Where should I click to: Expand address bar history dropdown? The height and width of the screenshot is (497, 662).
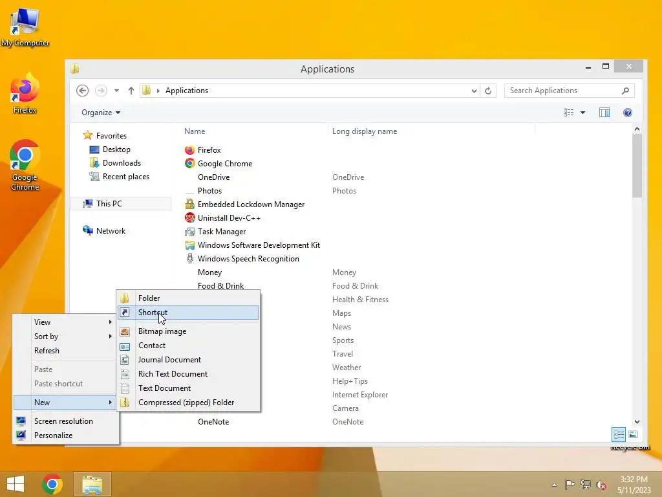tap(474, 91)
